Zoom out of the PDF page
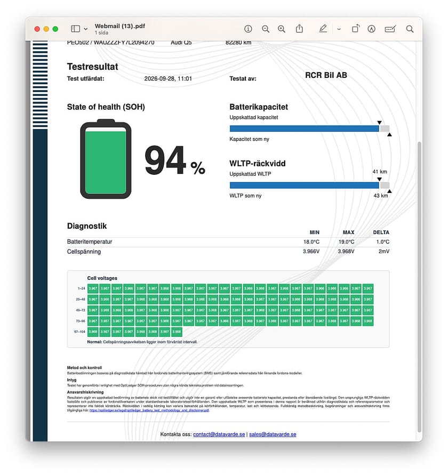 pyautogui.click(x=266, y=29)
